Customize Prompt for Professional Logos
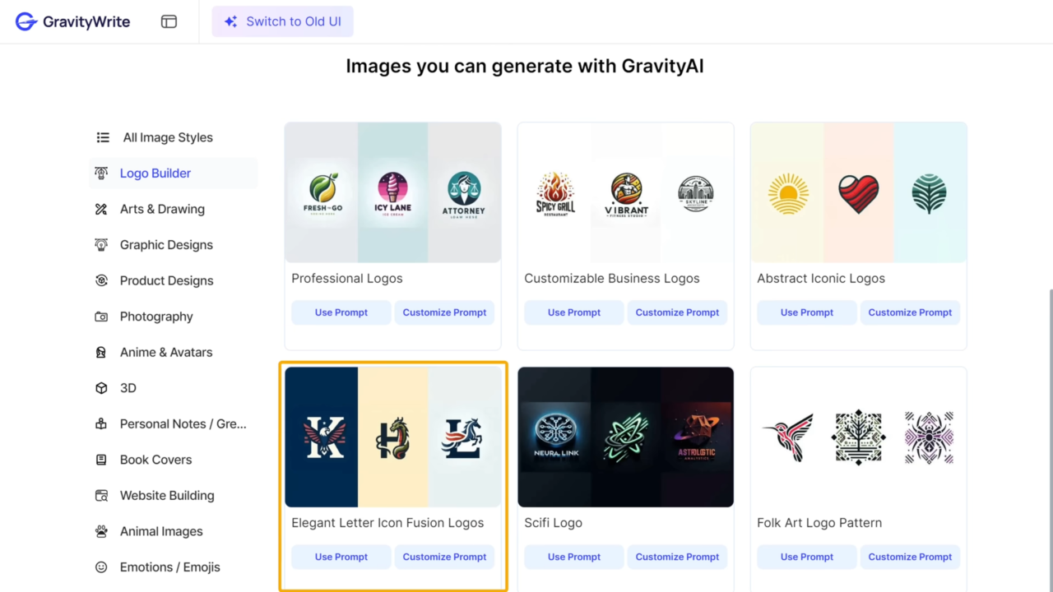The width and height of the screenshot is (1053, 592). pyautogui.click(x=444, y=312)
